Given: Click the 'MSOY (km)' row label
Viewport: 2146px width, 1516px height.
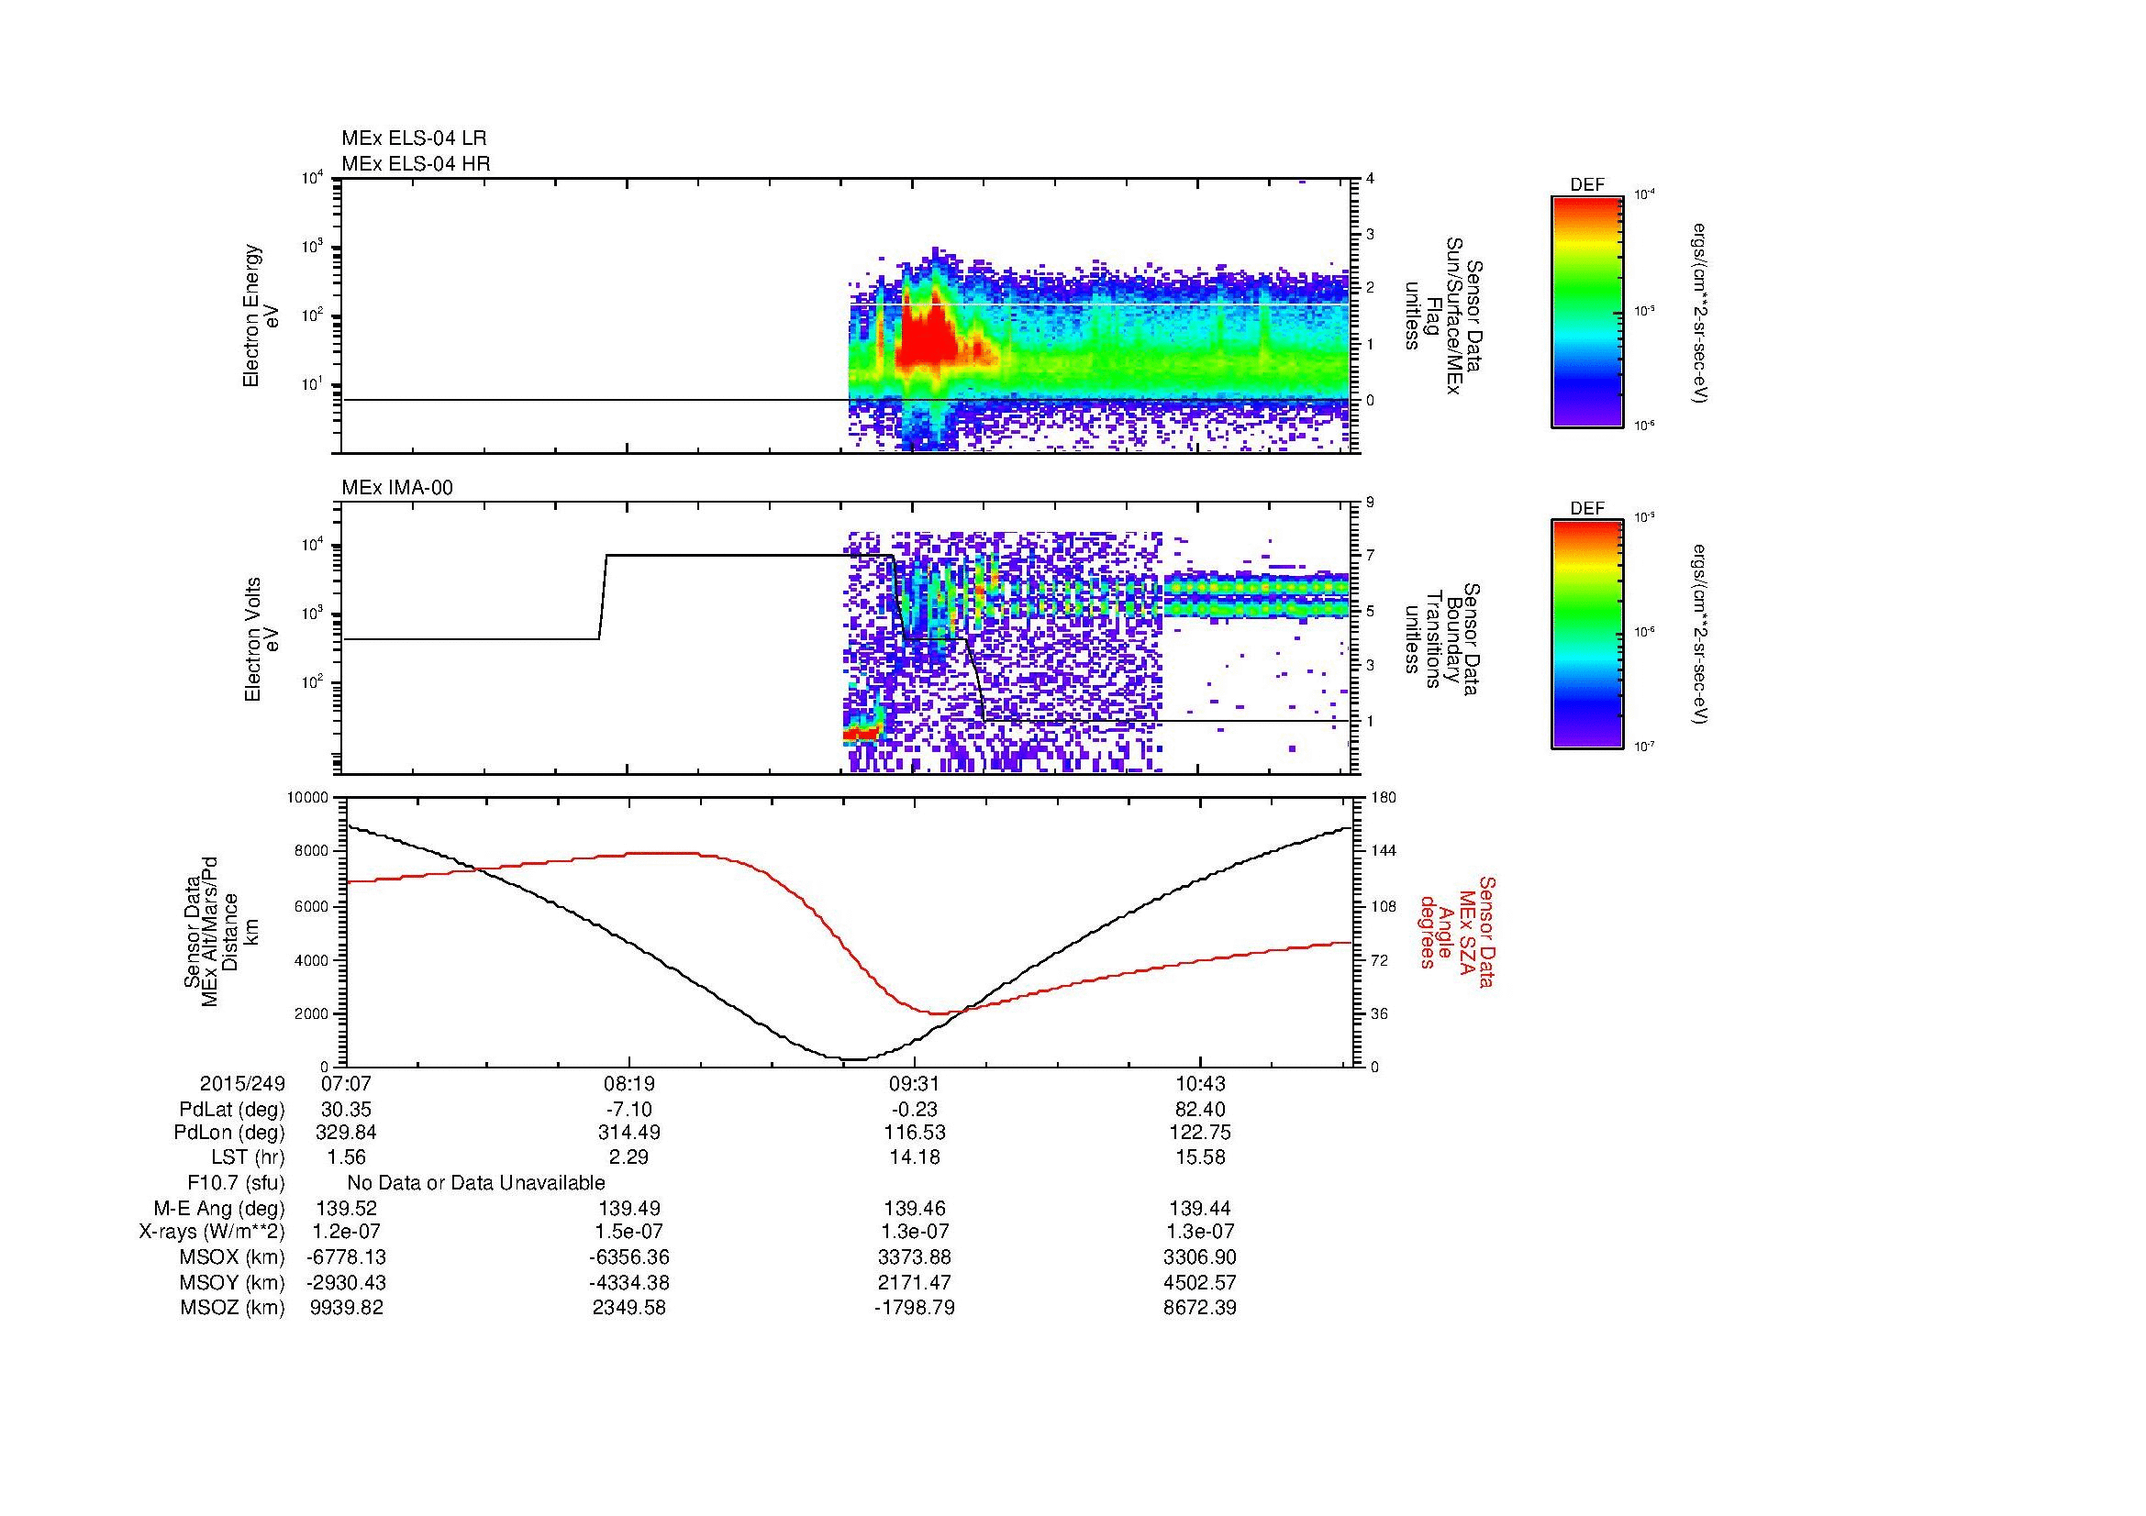Looking at the screenshot, I should click(x=233, y=1282).
